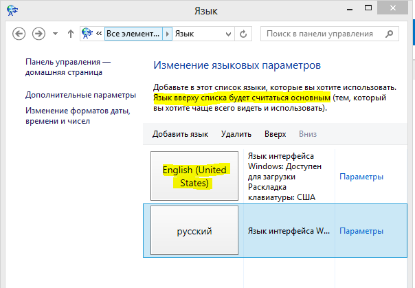The height and width of the screenshot is (288, 415).
Task: Refresh the Язык control panel page
Action: (243, 34)
